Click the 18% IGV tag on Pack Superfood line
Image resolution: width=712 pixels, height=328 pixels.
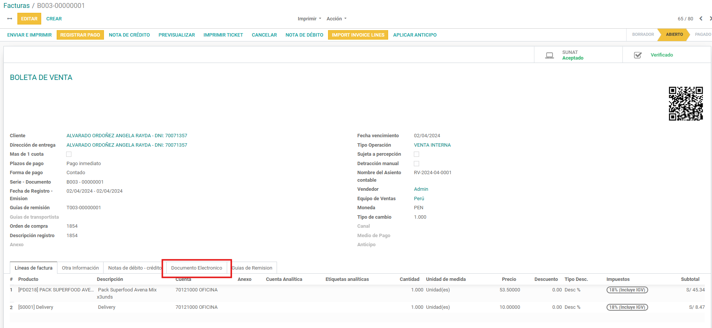627,290
